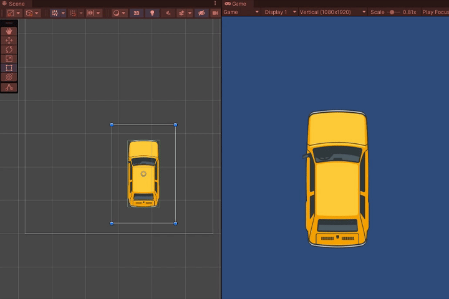
Task: Open the Vertical (1080x1920) resolution dropdown
Action: (x=333, y=12)
